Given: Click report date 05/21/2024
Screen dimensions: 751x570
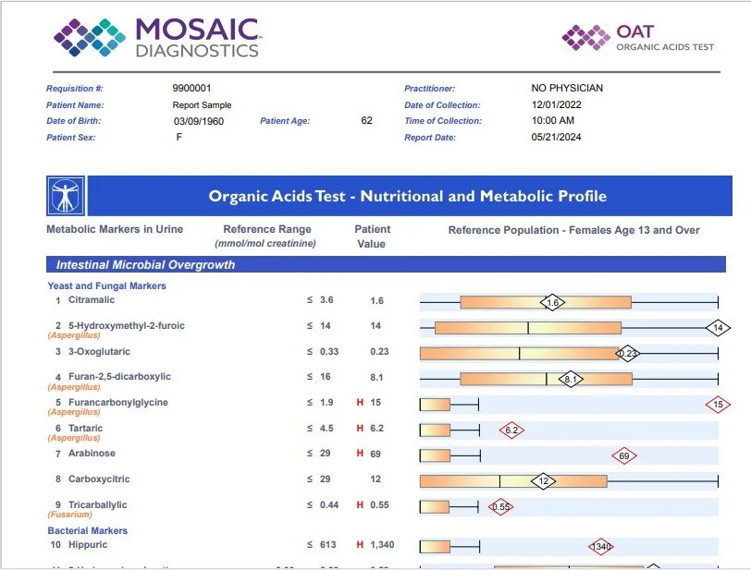Looking at the screenshot, I should point(556,138).
